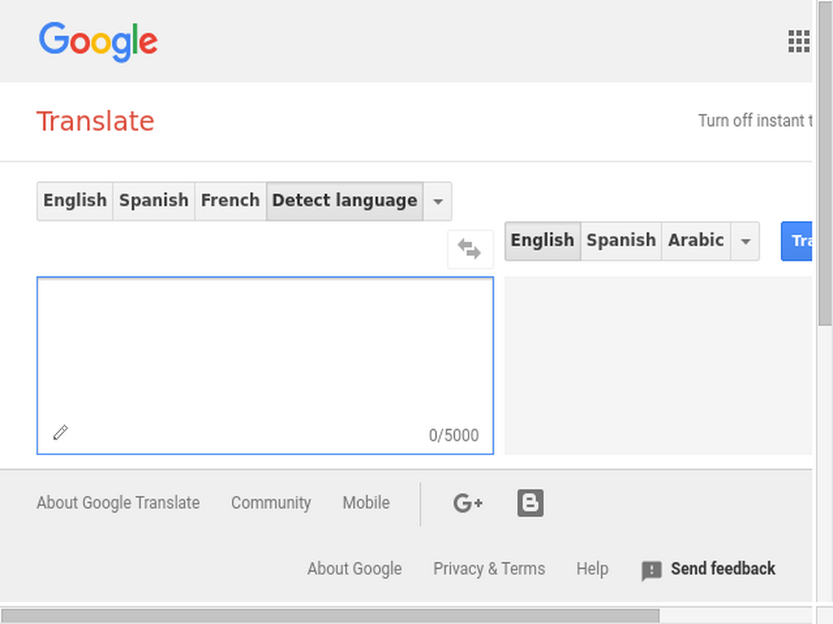The width and height of the screenshot is (833, 624).
Task: Select Detect language source option
Action: pyautogui.click(x=345, y=201)
